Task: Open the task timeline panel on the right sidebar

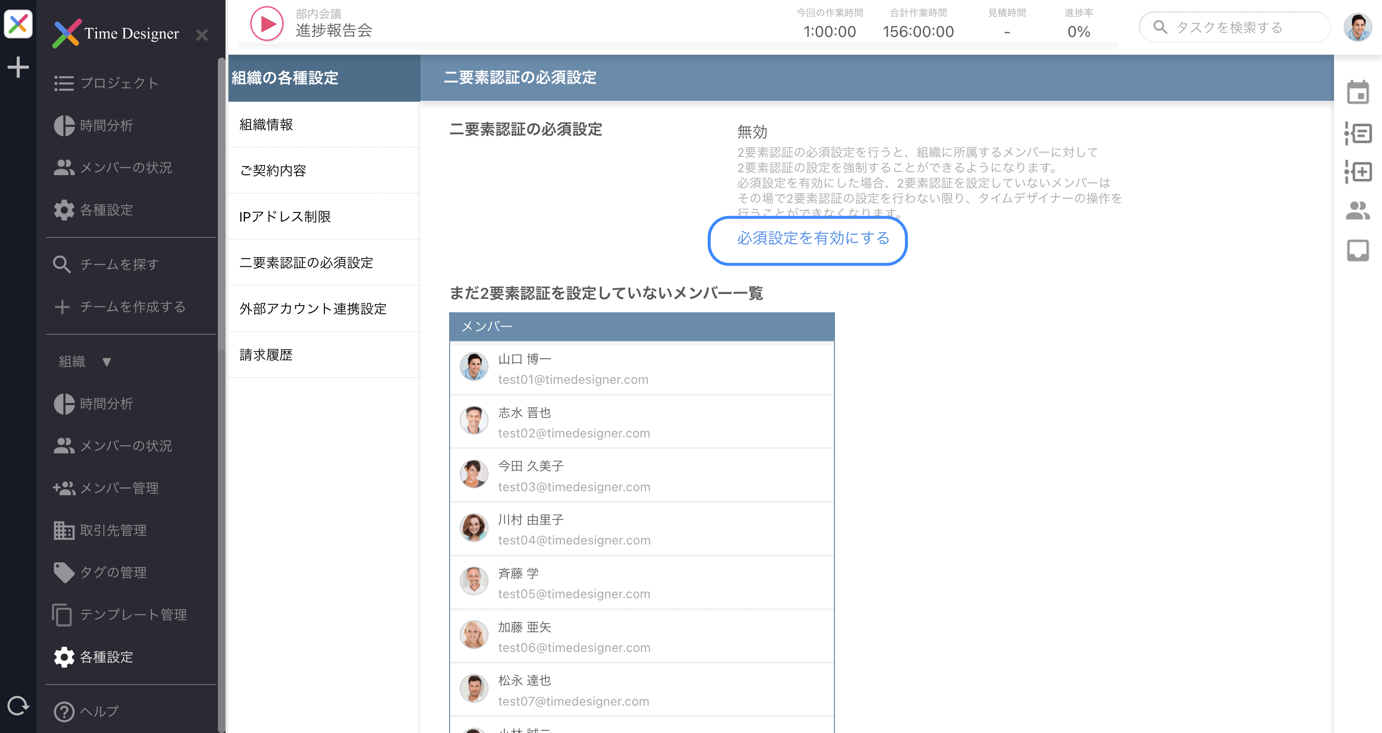Action: pos(1358,134)
